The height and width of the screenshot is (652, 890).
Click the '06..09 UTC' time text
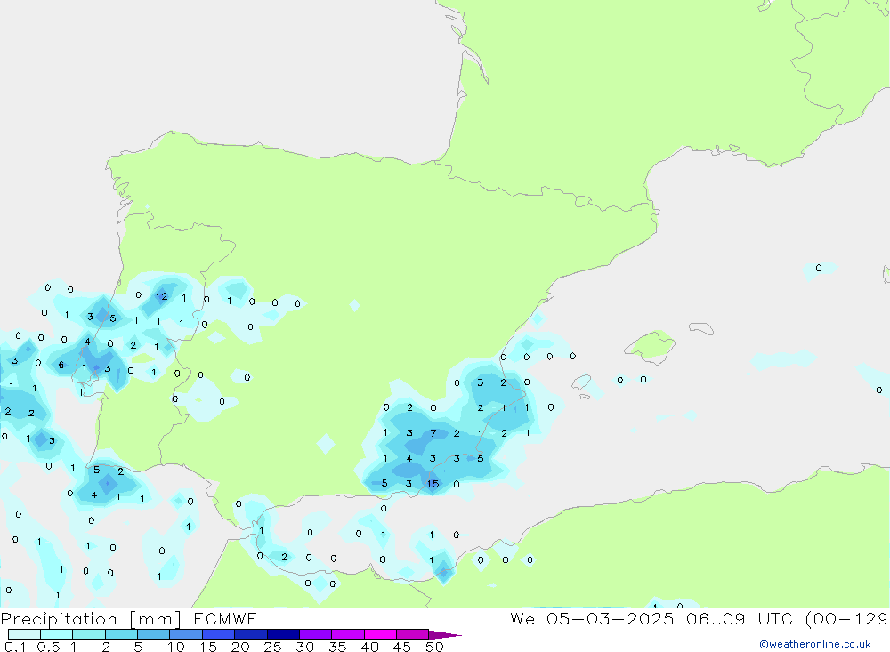[x=740, y=618]
